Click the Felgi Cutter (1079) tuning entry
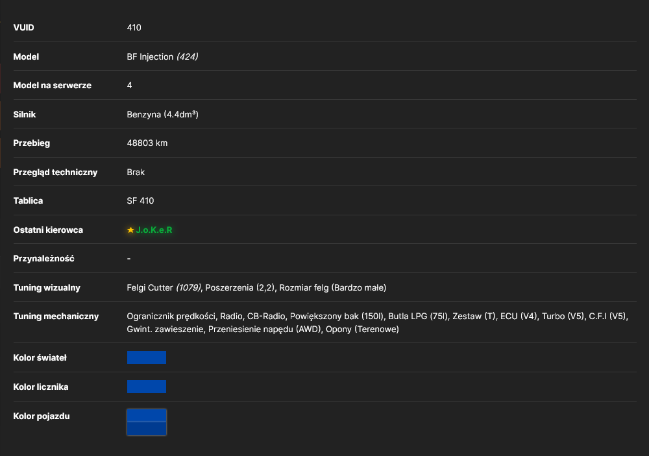Image resolution: width=649 pixels, height=456 pixels. [x=164, y=287]
